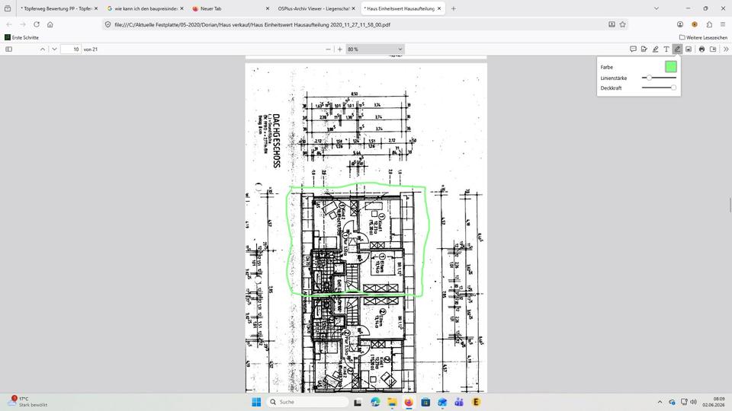This screenshot has height=411, width=732.
Task: Click the page number field showing 10
Action: click(70, 49)
